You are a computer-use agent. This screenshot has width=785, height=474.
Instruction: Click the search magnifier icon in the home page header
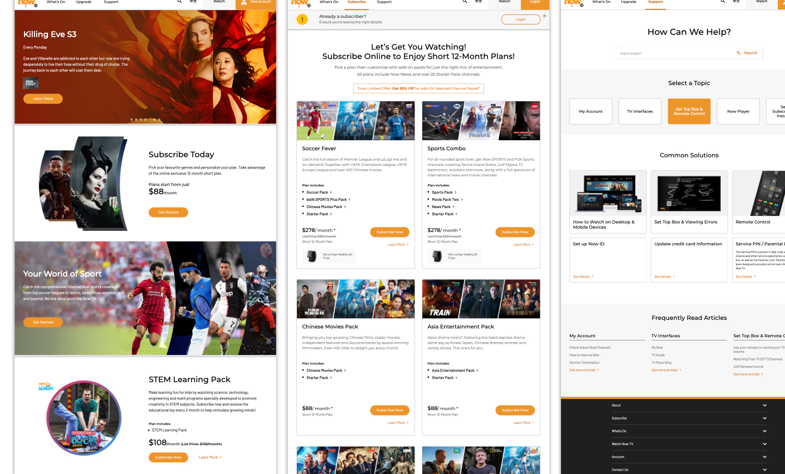coord(179,2)
